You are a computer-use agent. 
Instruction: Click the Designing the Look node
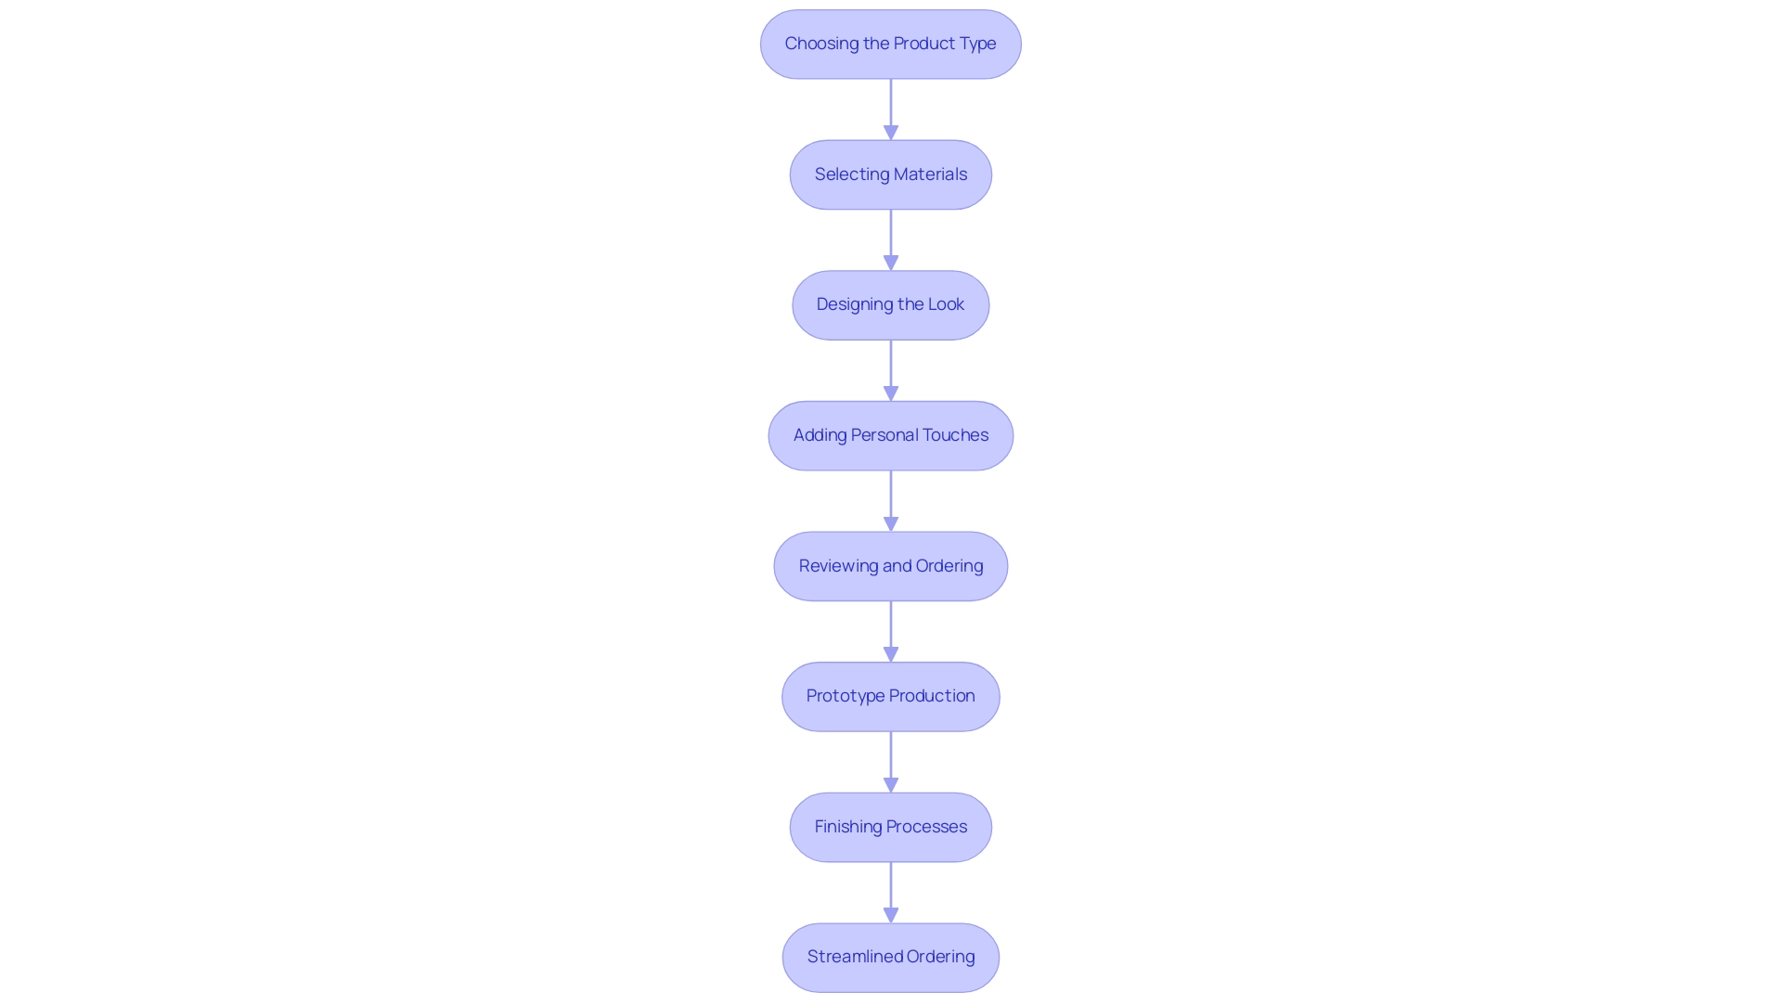pos(891,303)
